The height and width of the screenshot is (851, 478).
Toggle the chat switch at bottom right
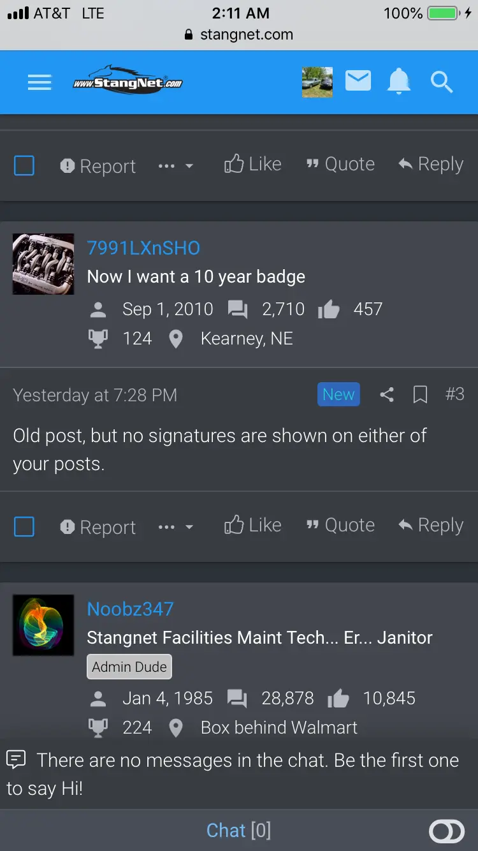(447, 831)
